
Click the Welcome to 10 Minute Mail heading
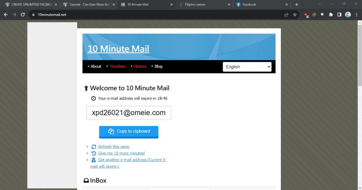[x=129, y=88]
